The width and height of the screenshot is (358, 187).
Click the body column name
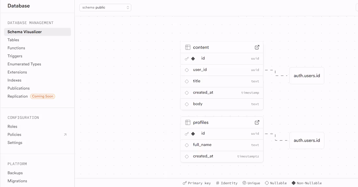click(x=198, y=104)
